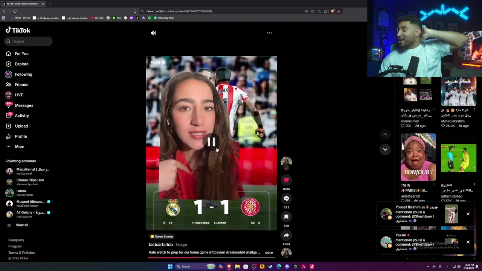Click the browser back arrow
Viewport: 482px width, 271px height.
[x=4, y=11]
